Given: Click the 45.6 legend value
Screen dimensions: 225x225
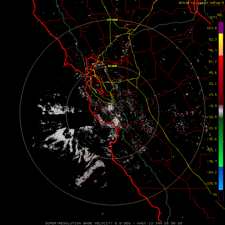Looking at the screenshot, I should [x=213, y=72].
